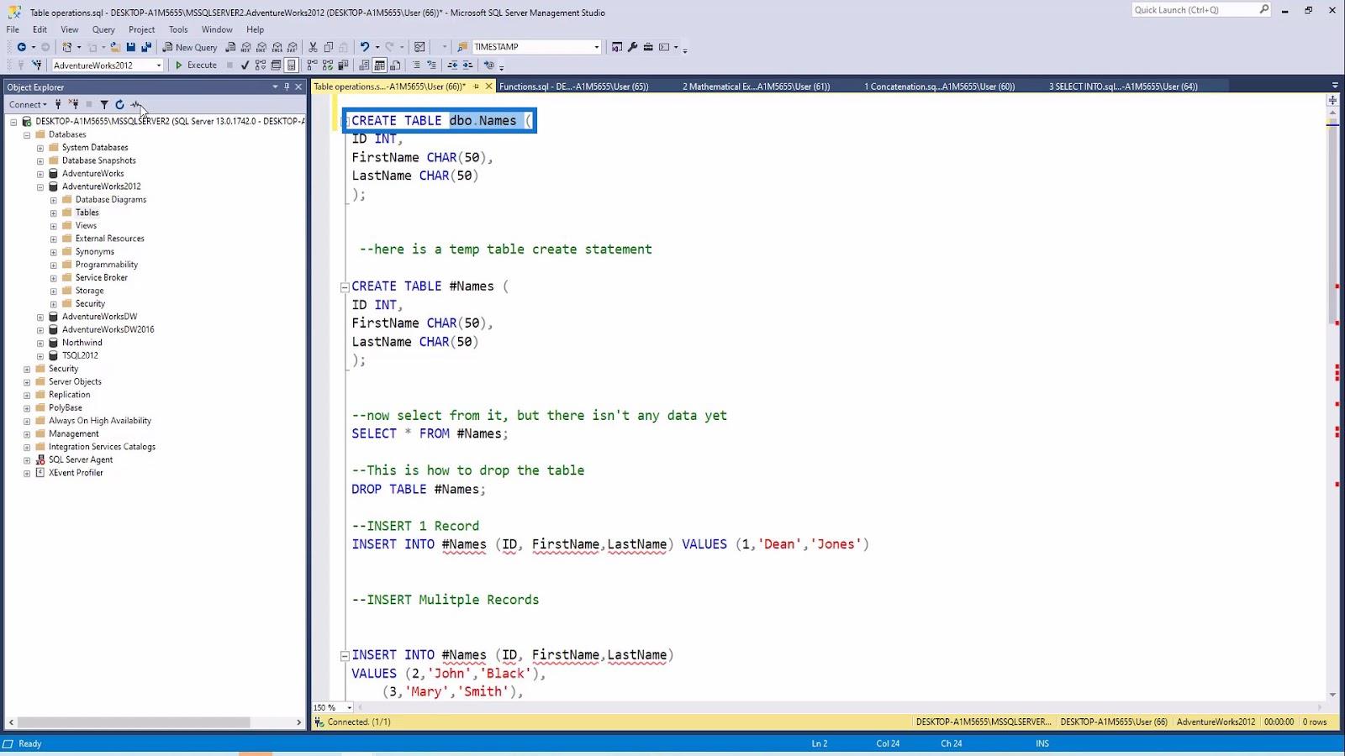The image size is (1345, 756).
Task: Click the toolbox icon in the toolbar
Action: [x=648, y=47]
